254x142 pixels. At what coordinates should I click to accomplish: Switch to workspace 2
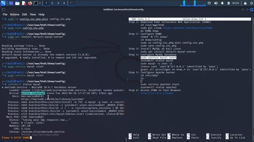[52, 3]
